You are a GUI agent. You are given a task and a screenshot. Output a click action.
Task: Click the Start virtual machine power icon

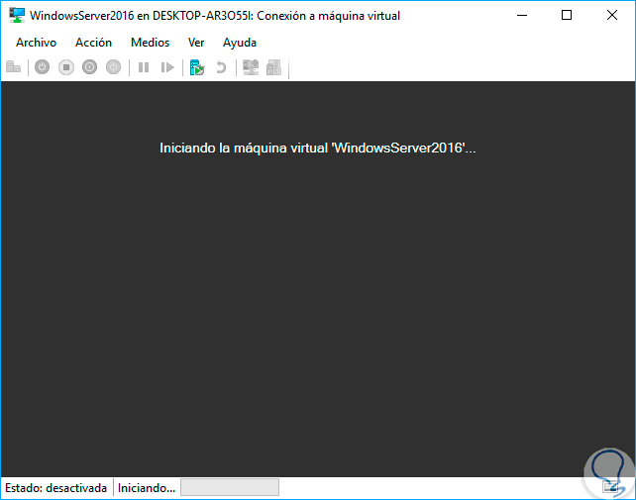[x=43, y=67]
